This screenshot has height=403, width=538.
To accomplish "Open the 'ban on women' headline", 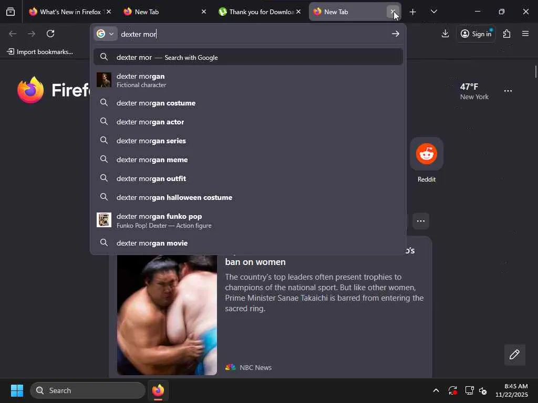I will pos(255,262).
